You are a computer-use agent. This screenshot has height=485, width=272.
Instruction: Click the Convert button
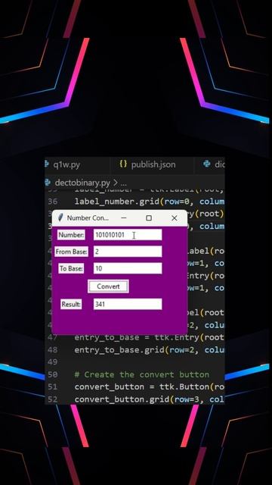[x=108, y=286]
